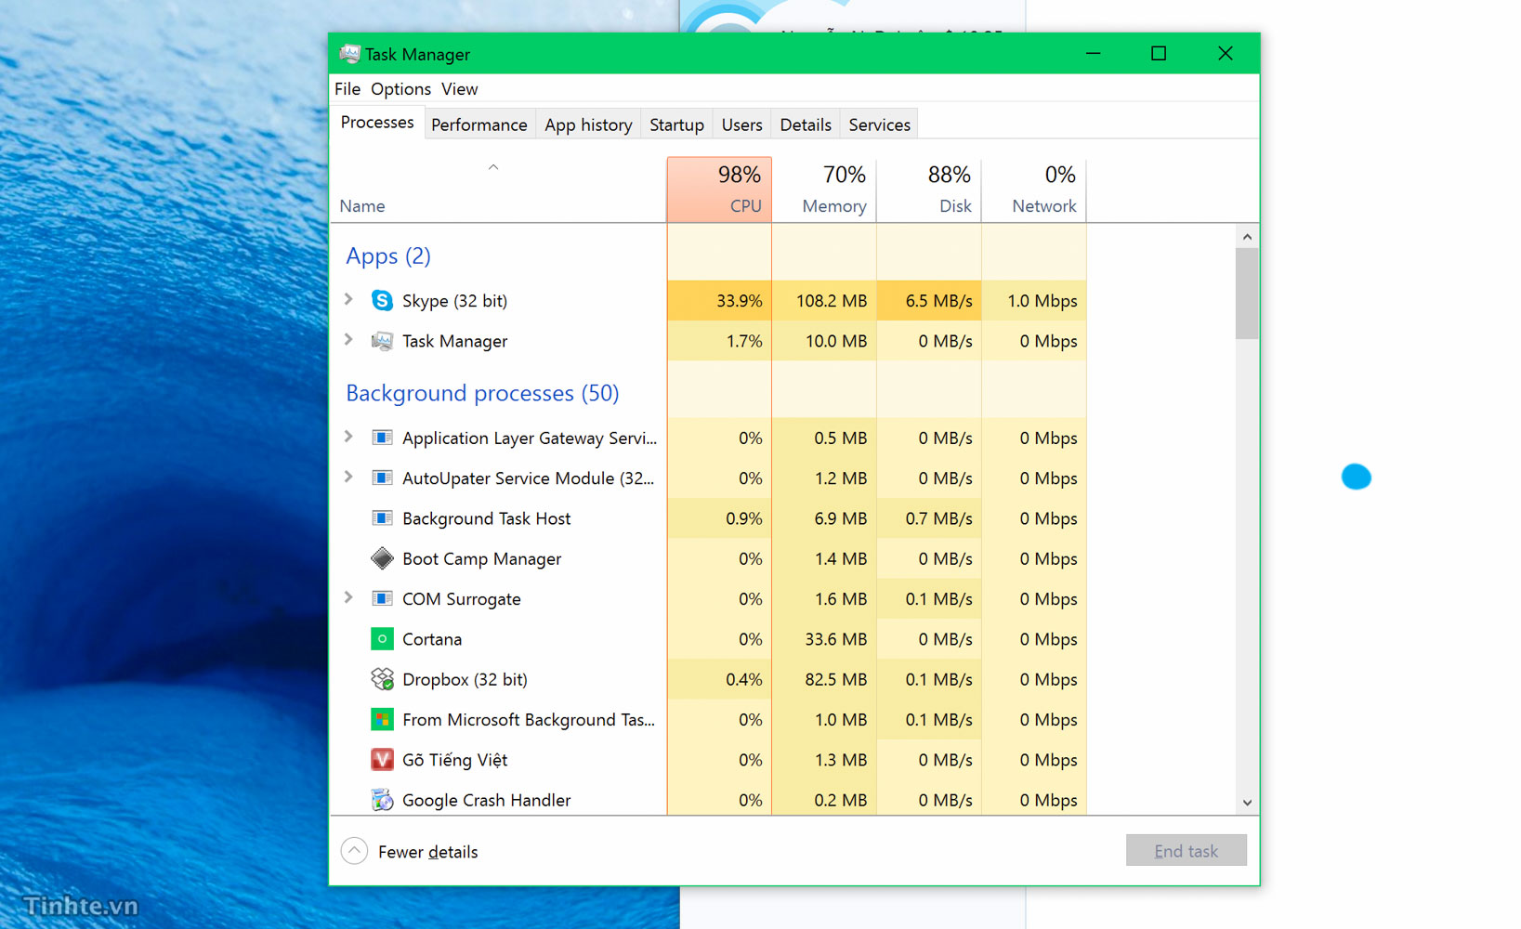Click the Fewer details link text
1521x929 pixels.
(427, 852)
